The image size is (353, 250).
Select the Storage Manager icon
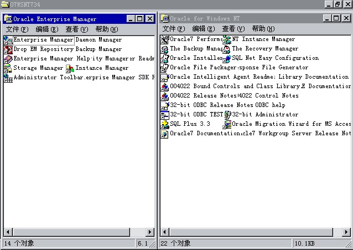coord(8,68)
